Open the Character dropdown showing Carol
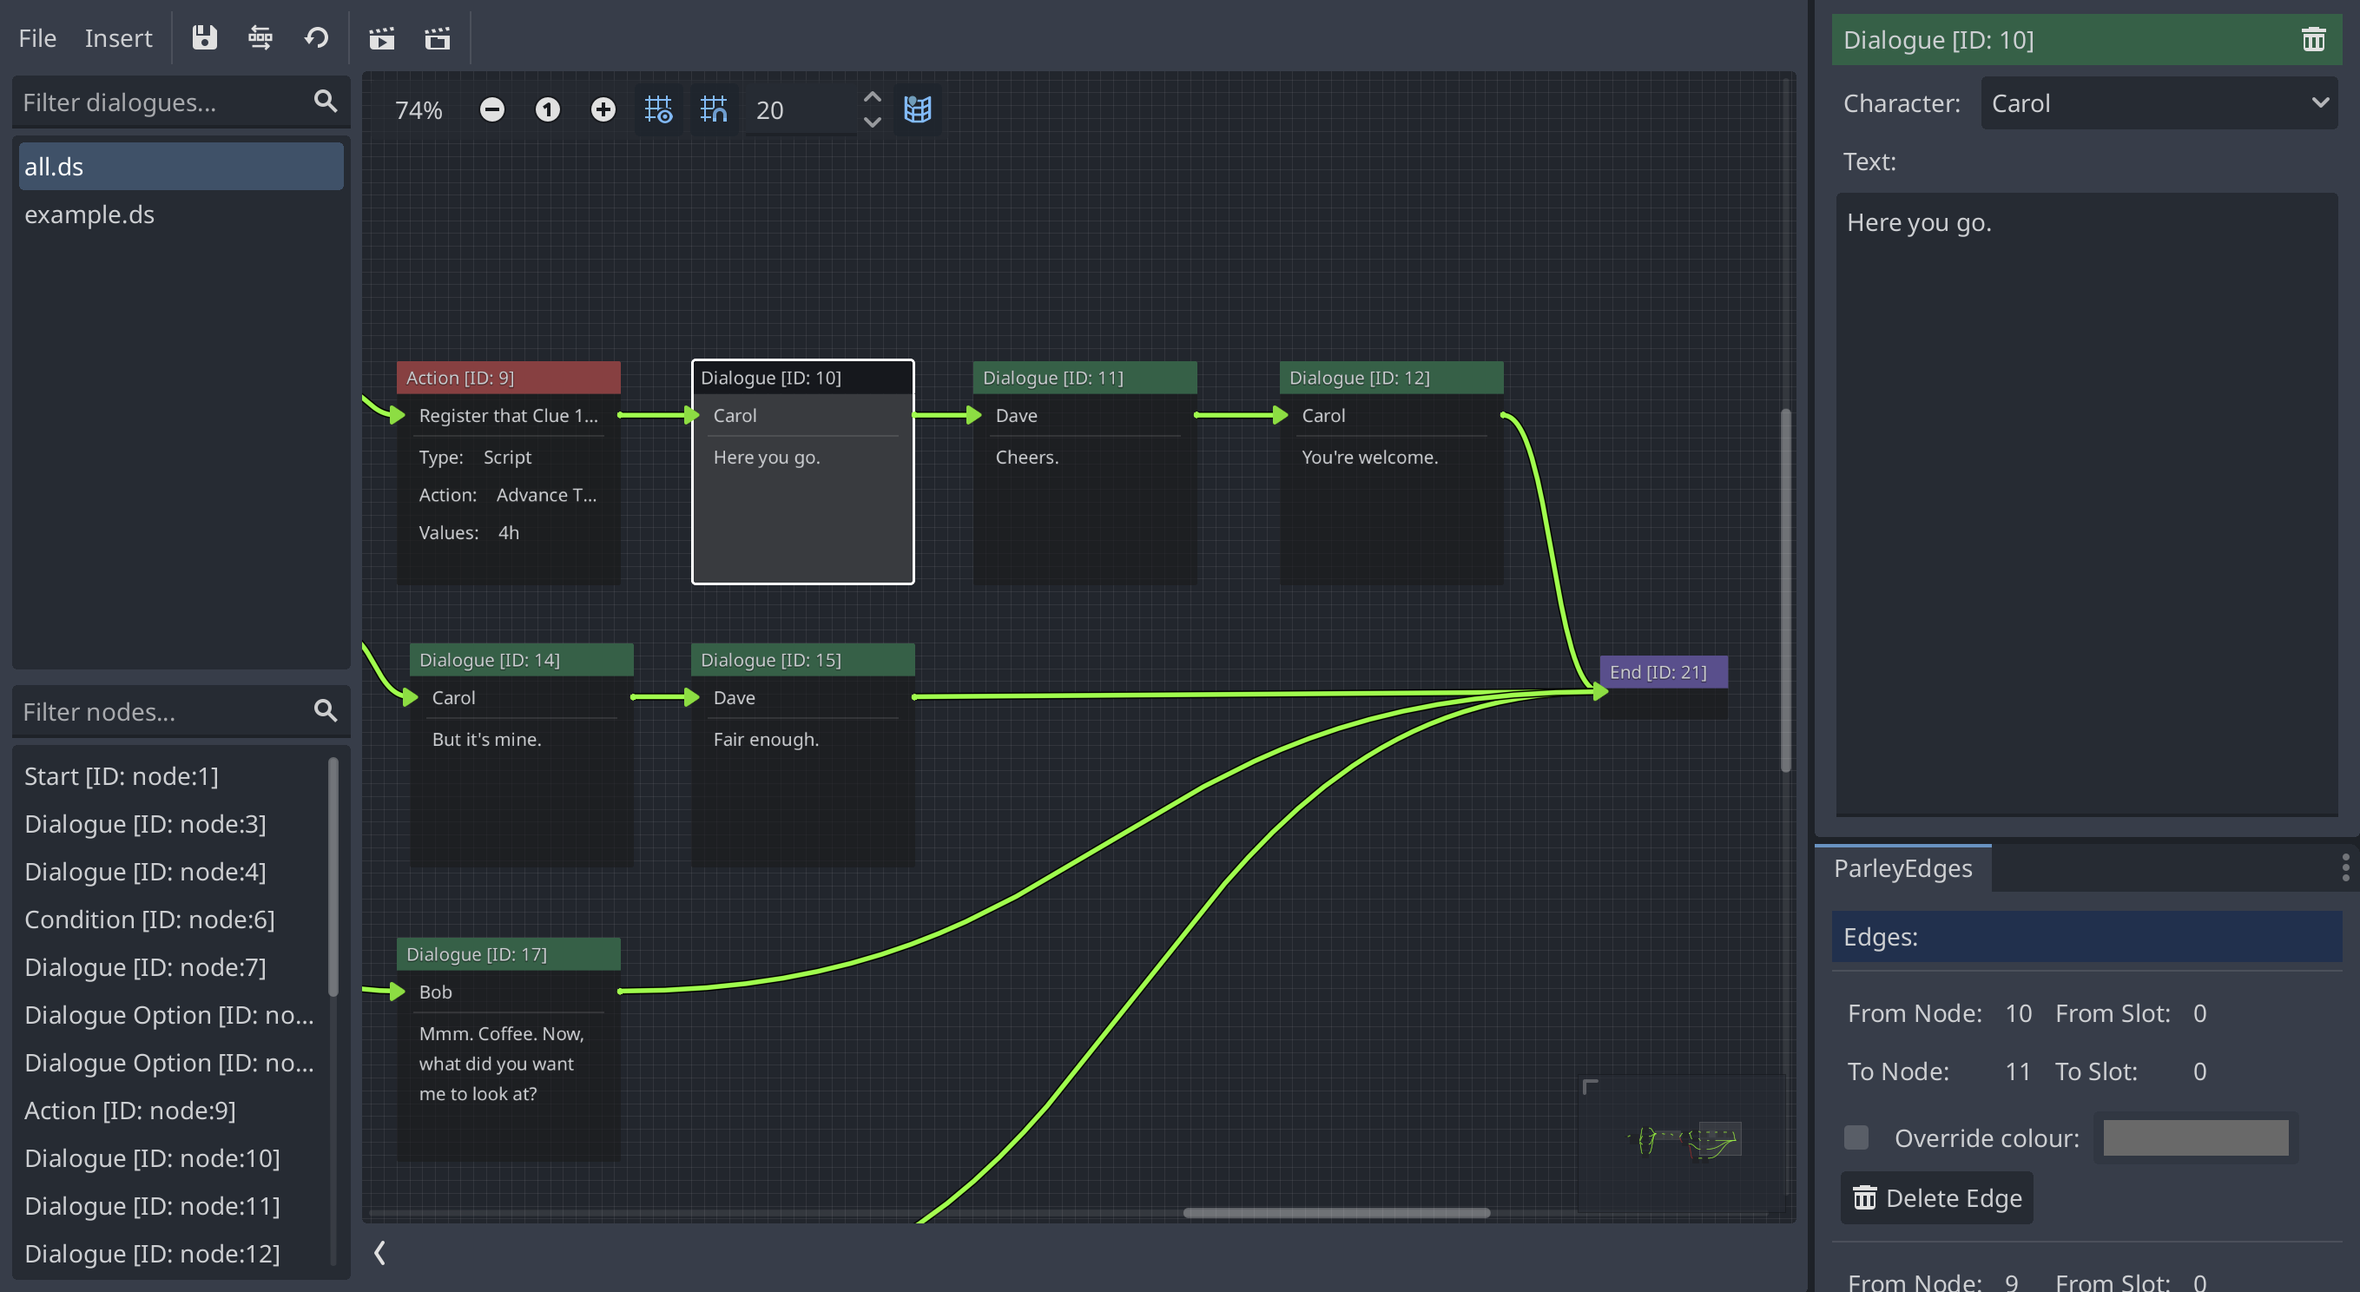Viewport: 2360px width, 1292px height. pos(2157,102)
